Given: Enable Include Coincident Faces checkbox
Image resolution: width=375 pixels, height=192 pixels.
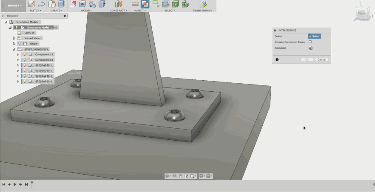Looking at the screenshot, I should click(x=310, y=42).
